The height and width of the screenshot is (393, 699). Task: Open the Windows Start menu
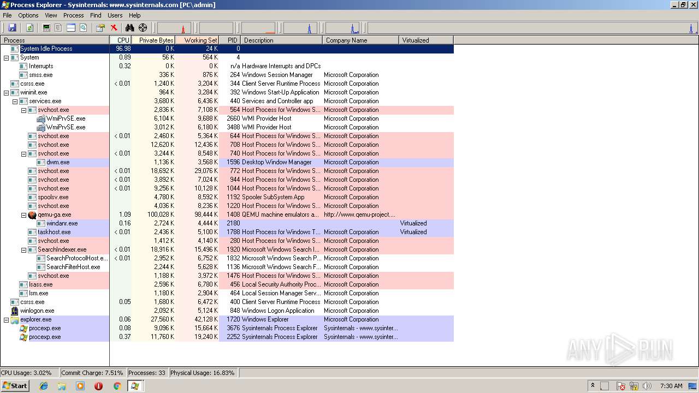click(15, 385)
